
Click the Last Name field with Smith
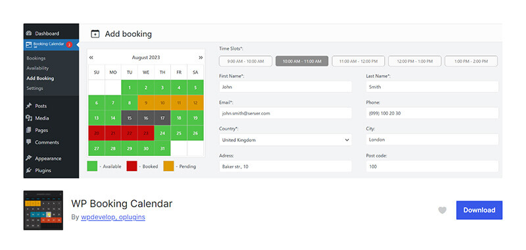tap(432, 87)
